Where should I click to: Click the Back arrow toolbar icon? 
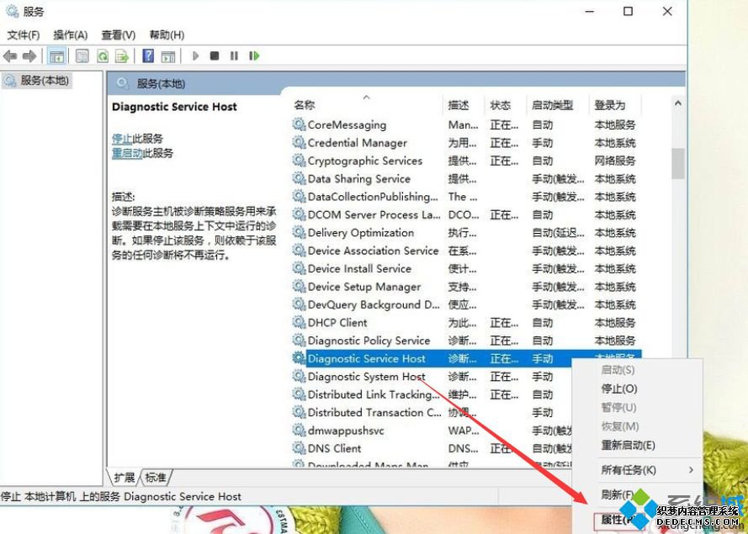click(10, 56)
